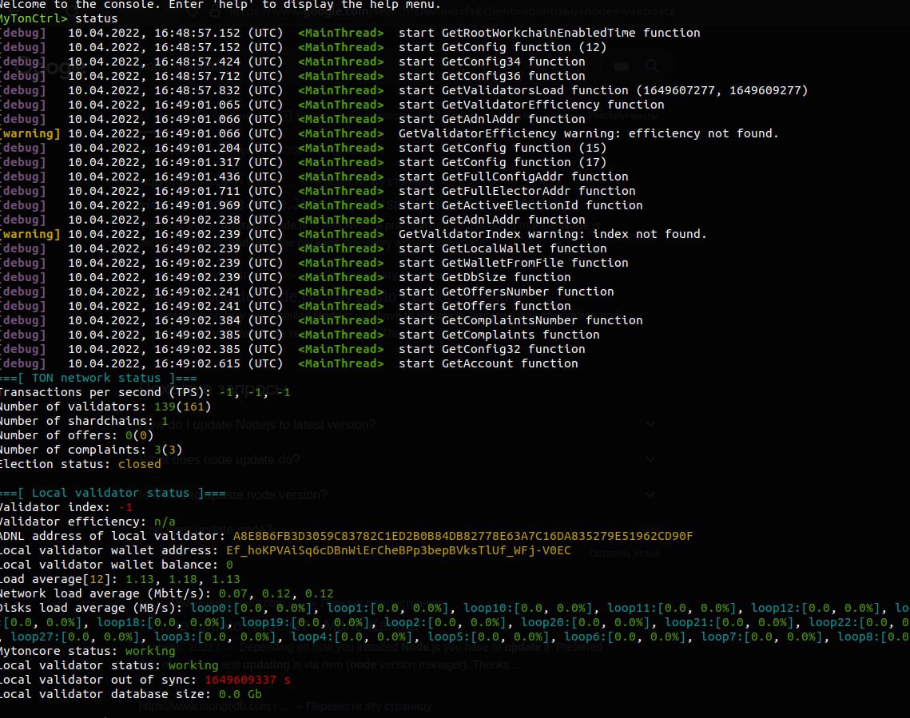
Task: Select the complaints count 3(3)
Action: (x=169, y=450)
